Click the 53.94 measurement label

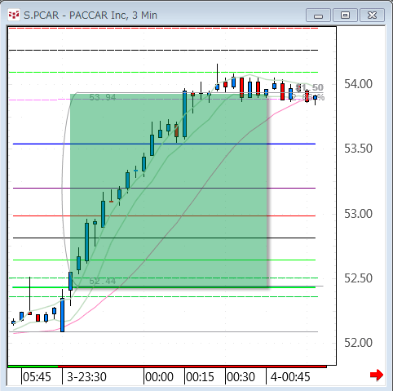point(103,97)
